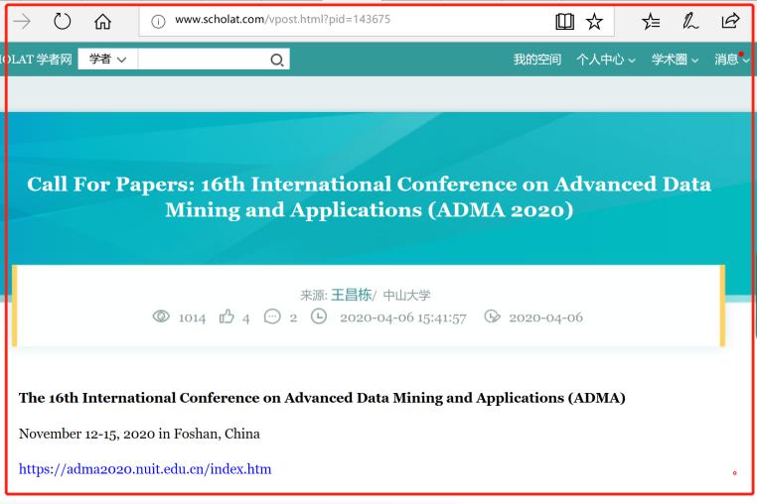Like the post with thumbs-up icon
The height and width of the screenshot is (504, 757).
(x=226, y=317)
